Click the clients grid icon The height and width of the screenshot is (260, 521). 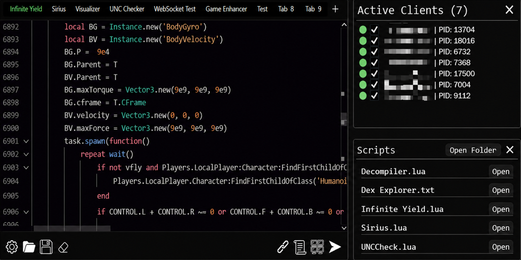(317, 247)
